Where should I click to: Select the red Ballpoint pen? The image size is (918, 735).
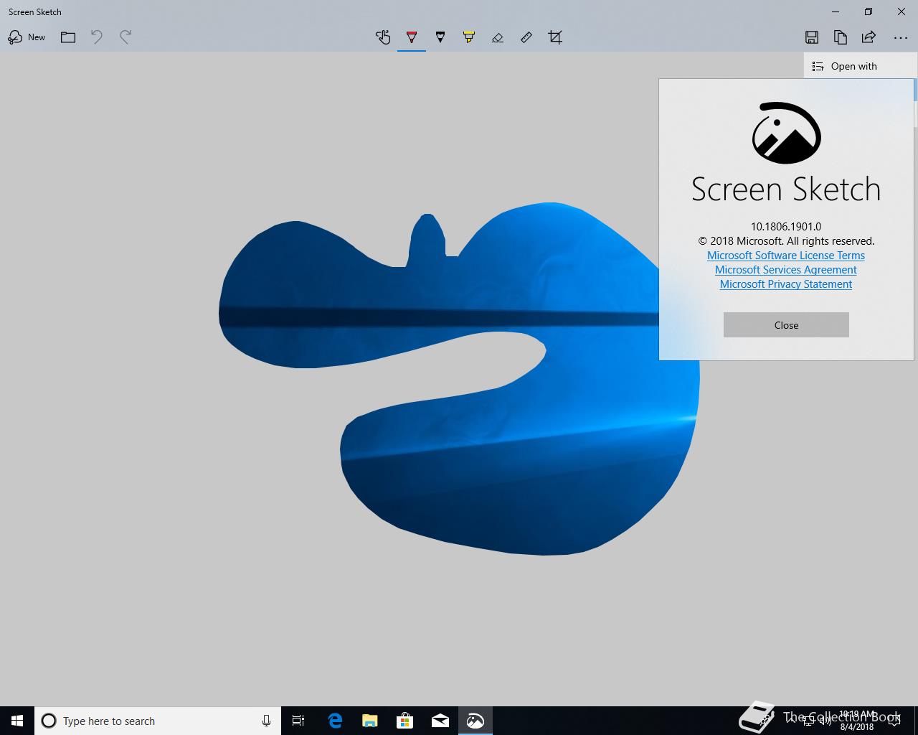click(412, 37)
